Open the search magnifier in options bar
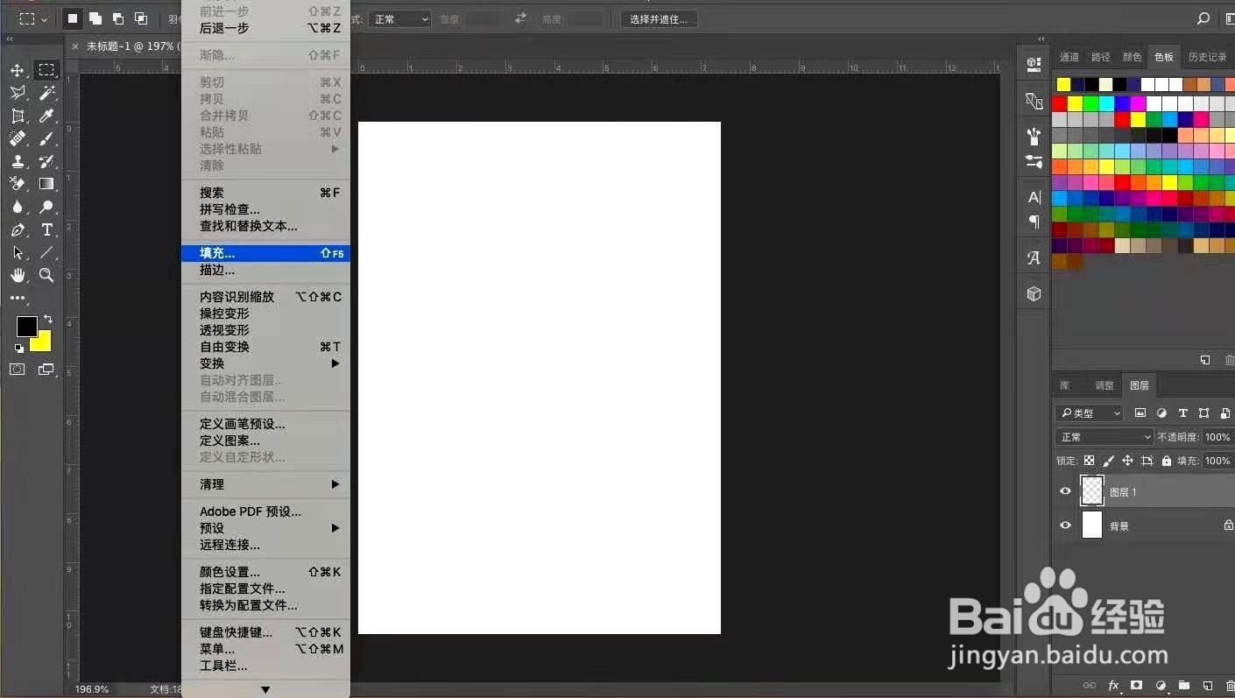 [1203, 18]
